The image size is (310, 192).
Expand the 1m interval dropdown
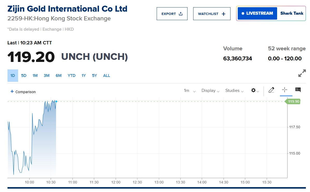190,91
